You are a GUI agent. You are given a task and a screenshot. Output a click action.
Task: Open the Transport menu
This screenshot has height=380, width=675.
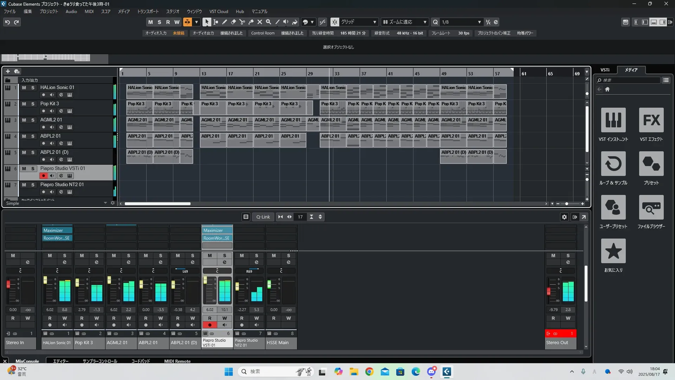pyautogui.click(x=148, y=11)
